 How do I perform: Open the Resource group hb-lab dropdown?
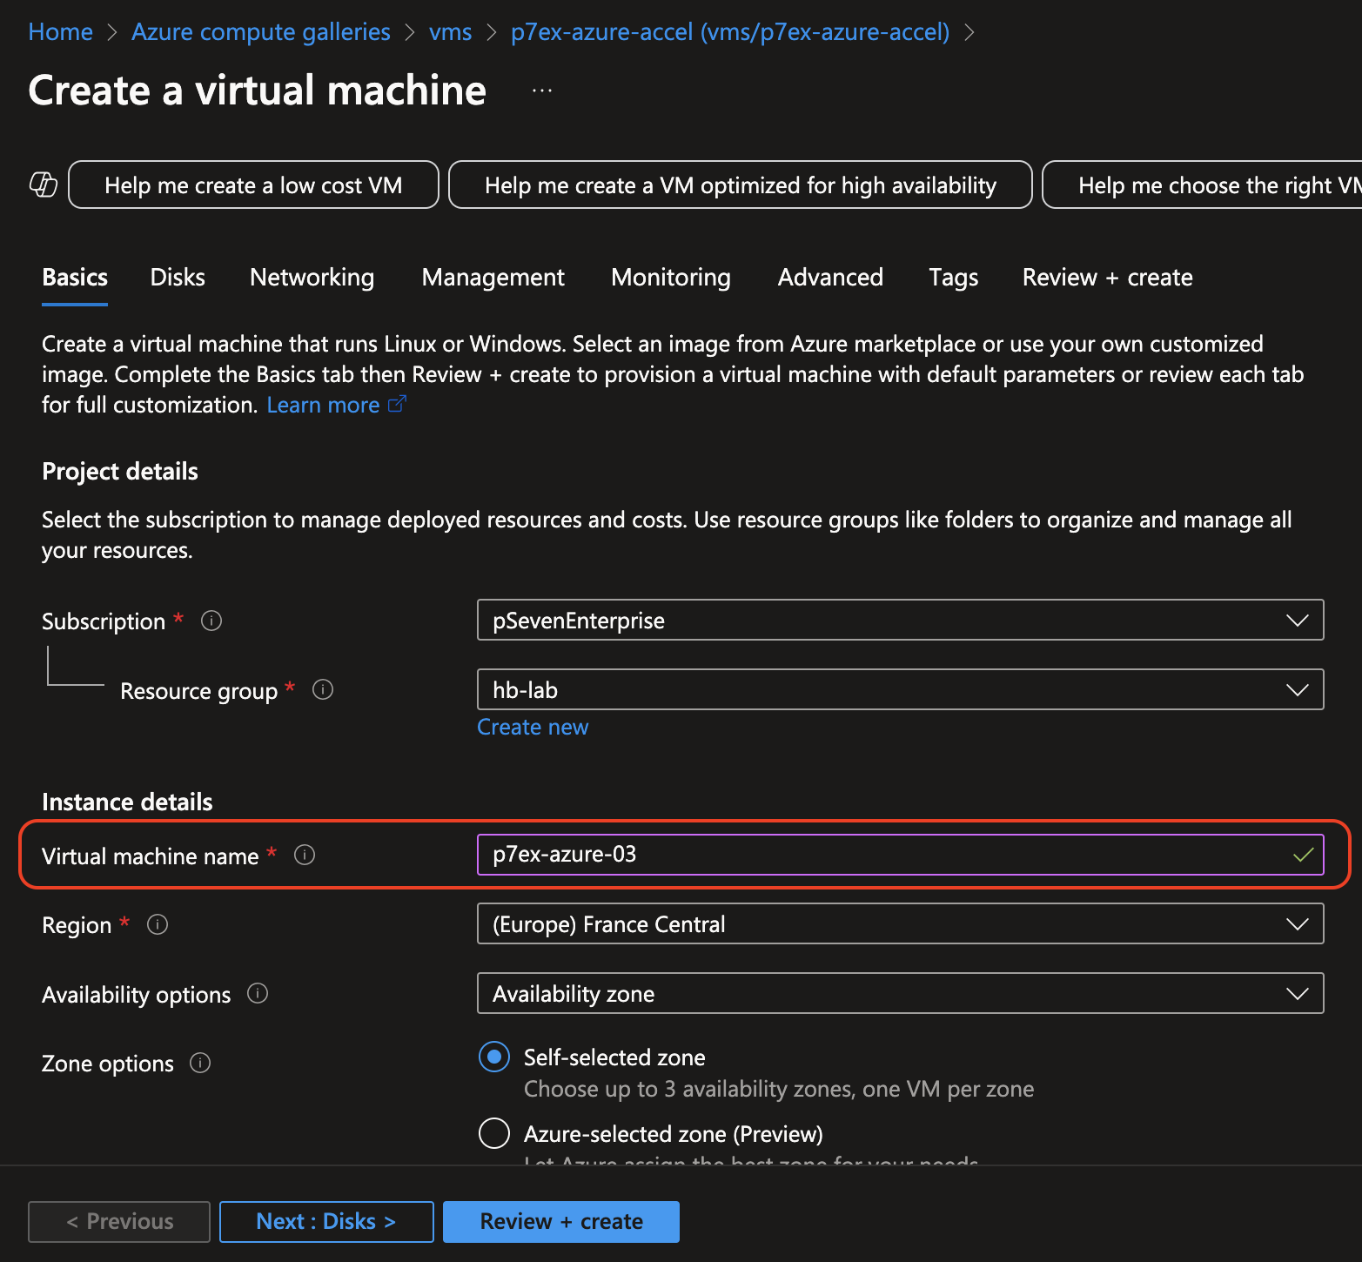(x=900, y=689)
